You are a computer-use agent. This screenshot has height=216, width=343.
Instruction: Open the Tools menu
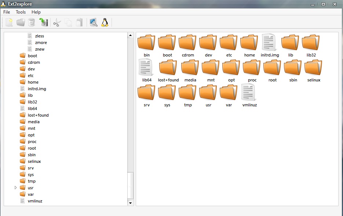tap(21, 12)
